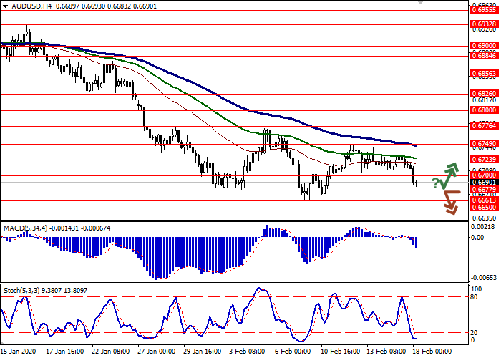
Task: Select the 0.69000 price level label
Action: click(x=483, y=44)
